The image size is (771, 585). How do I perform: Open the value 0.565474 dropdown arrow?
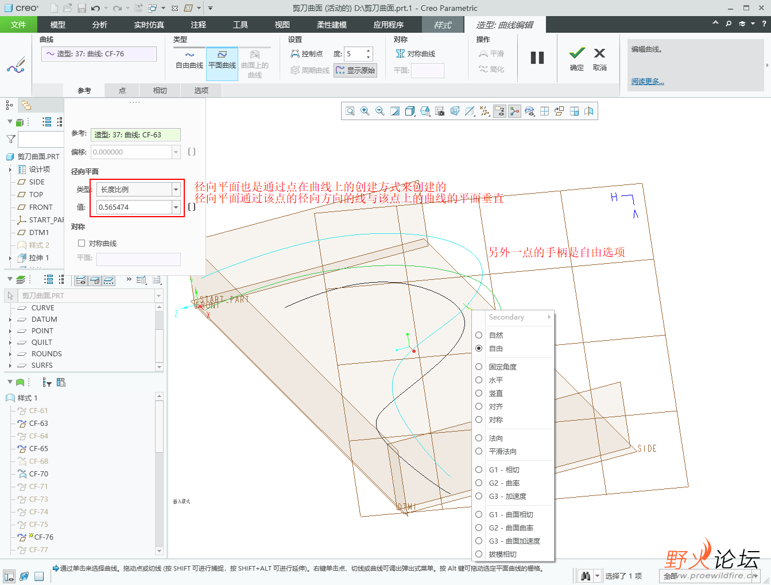[x=176, y=207]
